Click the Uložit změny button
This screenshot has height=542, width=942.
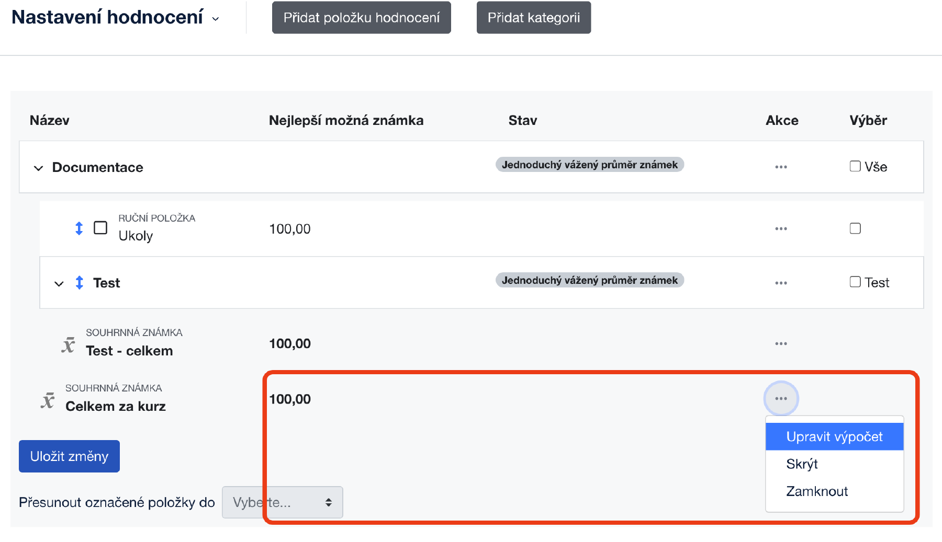pos(69,456)
